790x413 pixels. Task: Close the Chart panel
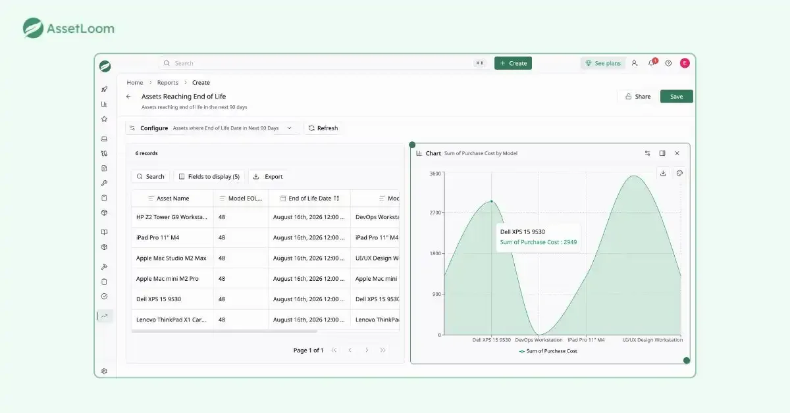tap(677, 153)
